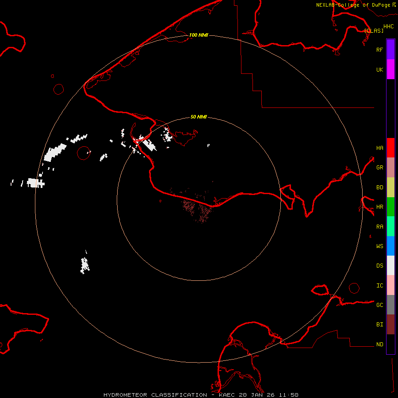Click the BD legend label

(379, 187)
